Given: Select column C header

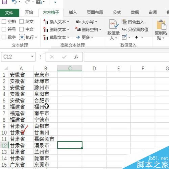Looking at the screenshot, I should (x=70, y=68).
